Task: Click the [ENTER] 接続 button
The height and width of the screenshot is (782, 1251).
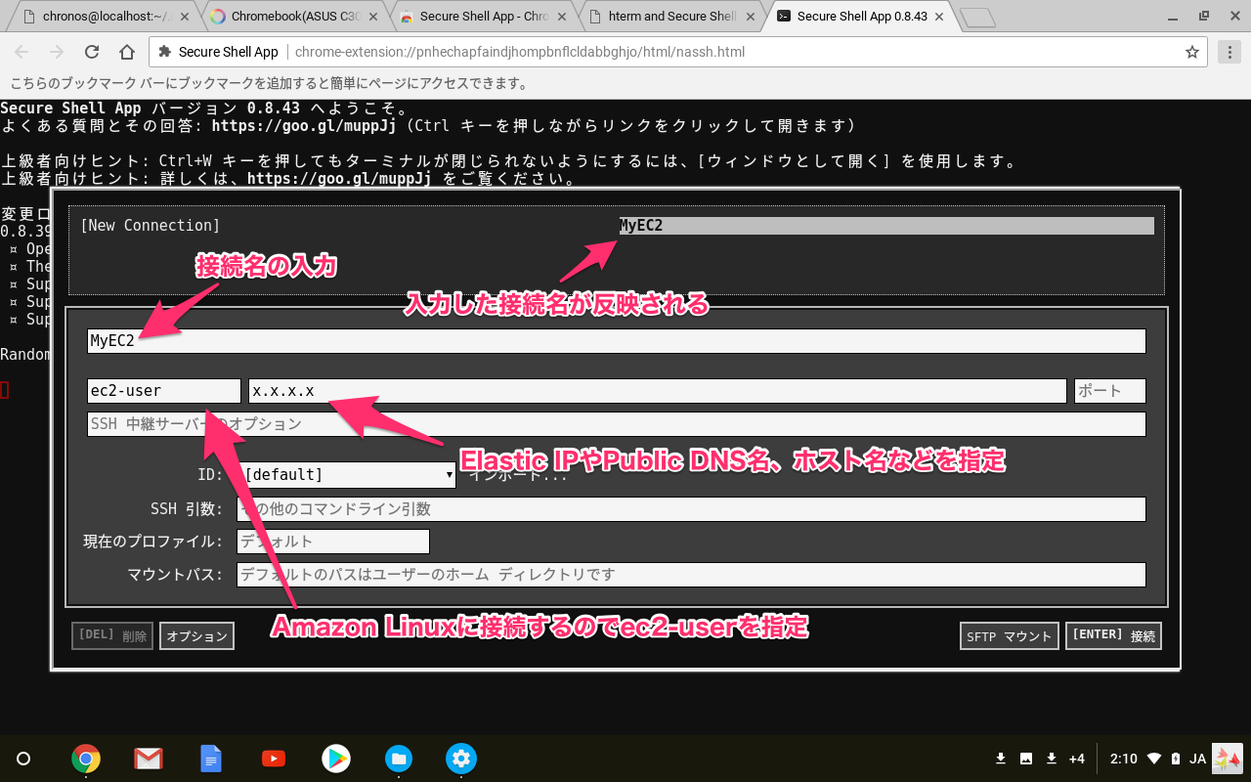Action: click(1114, 635)
